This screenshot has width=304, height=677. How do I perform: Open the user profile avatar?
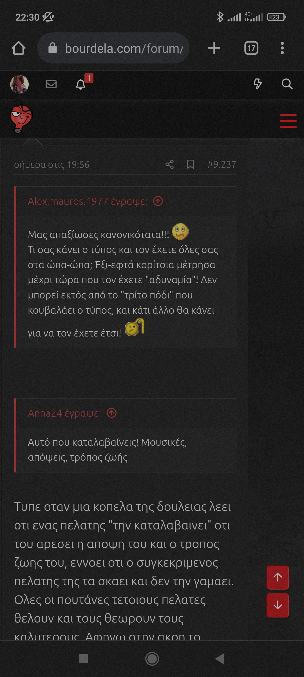(19, 84)
